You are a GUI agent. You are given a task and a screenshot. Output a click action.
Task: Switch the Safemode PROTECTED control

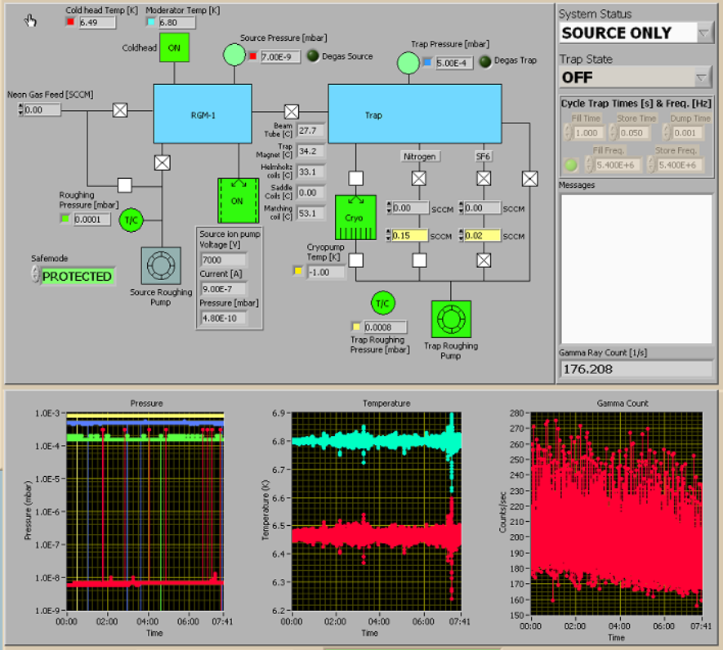[77, 277]
